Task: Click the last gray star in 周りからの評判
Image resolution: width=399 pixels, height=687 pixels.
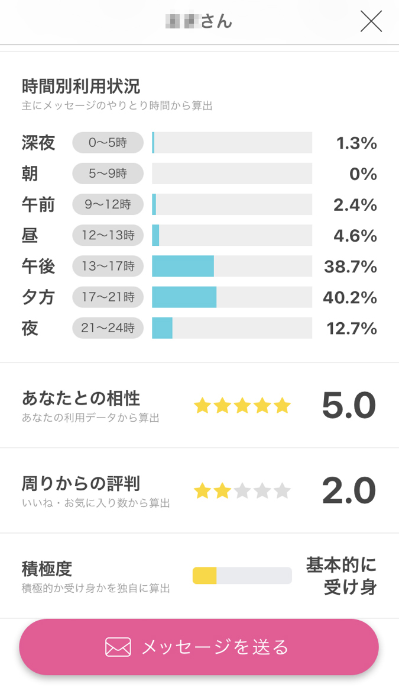Action: coord(283,491)
